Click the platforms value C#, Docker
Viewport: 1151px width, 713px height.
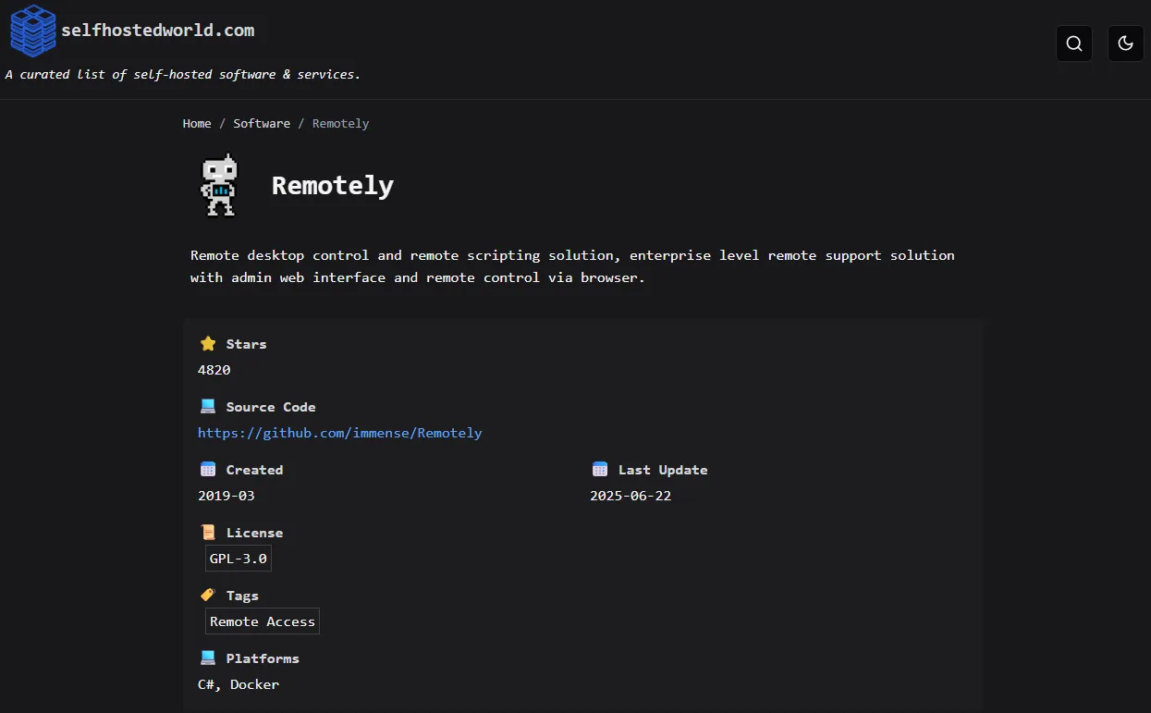tap(239, 684)
